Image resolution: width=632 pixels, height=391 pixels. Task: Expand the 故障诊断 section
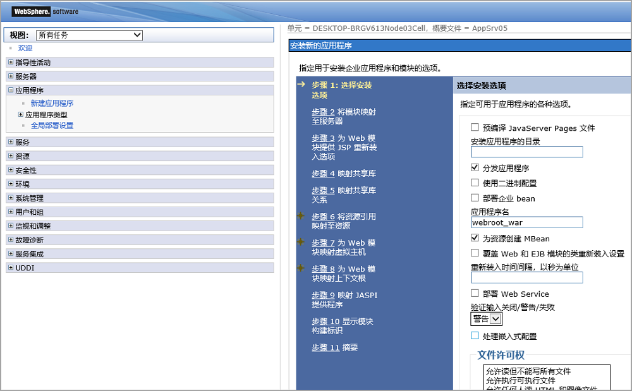[x=11, y=239]
